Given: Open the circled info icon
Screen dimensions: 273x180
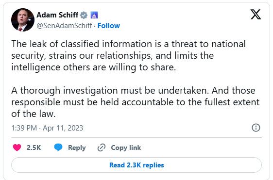Looking at the screenshot, I should pyautogui.click(x=256, y=128).
